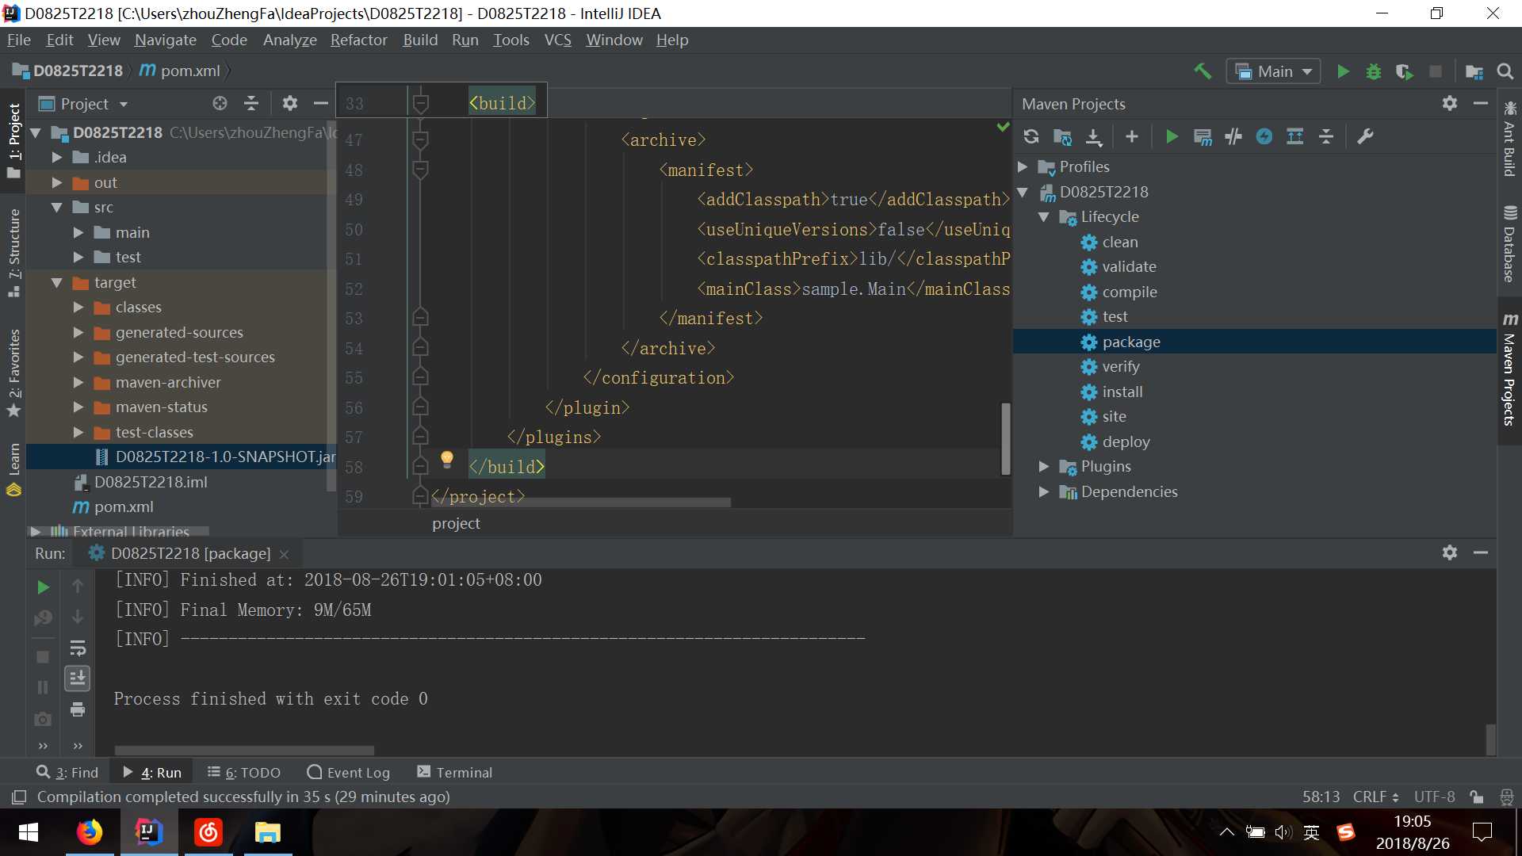Screen dimensions: 1522x856
Task: Run the Main configuration with the green arrow
Action: (1343, 71)
